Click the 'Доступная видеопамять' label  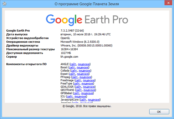tap(24, 53)
